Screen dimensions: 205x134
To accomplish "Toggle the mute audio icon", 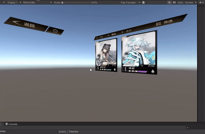I will 169,3.
